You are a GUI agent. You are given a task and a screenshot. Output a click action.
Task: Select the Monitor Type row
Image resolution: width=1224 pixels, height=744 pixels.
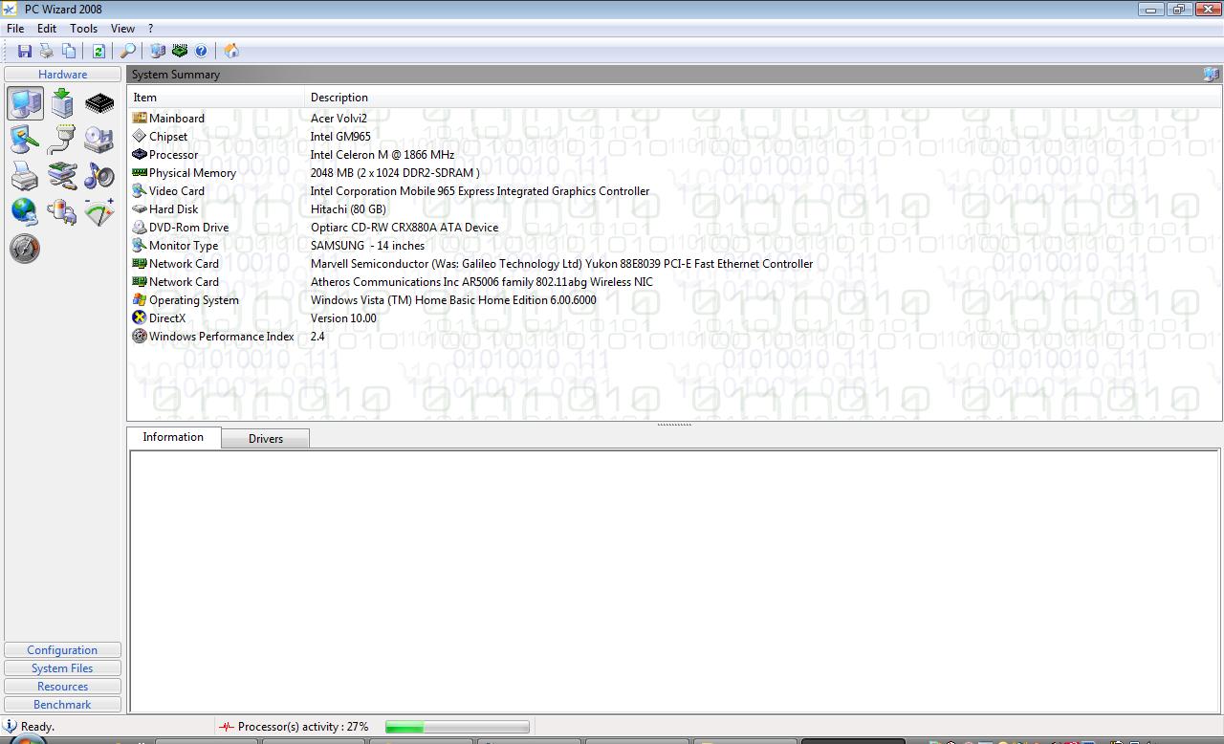pyautogui.click(x=674, y=246)
